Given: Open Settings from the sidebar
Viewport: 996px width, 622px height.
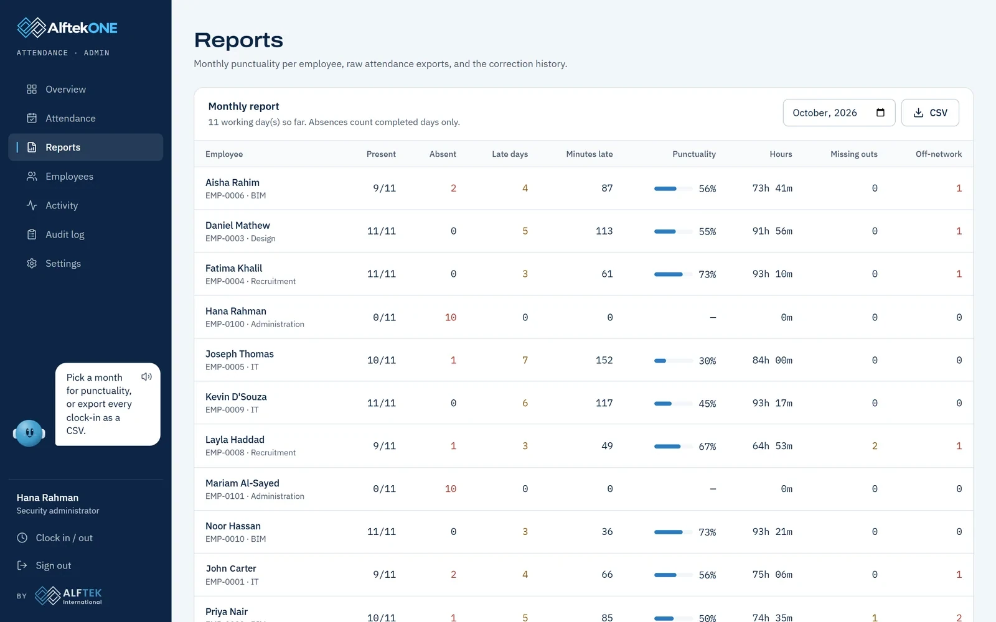Looking at the screenshot, I should 86,263.
